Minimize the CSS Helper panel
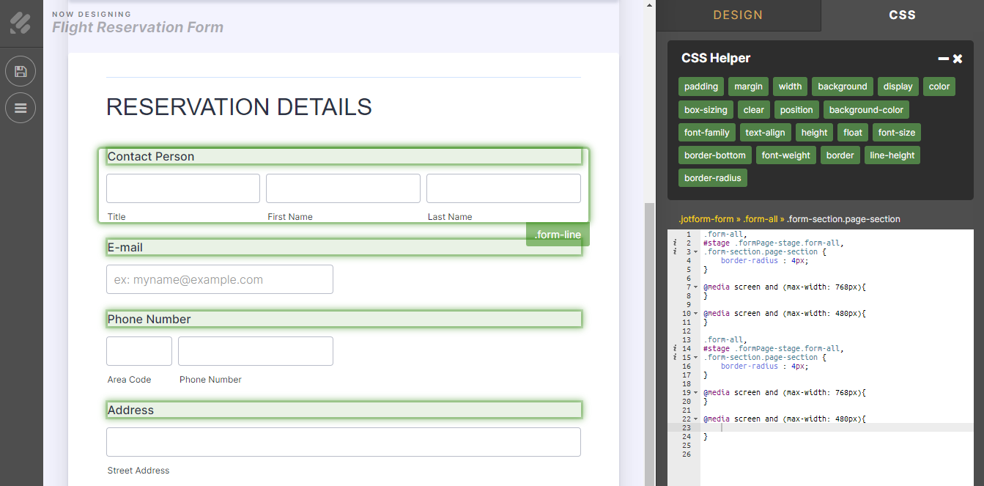This screenshot has height=486, width=984. click(944, 59)
